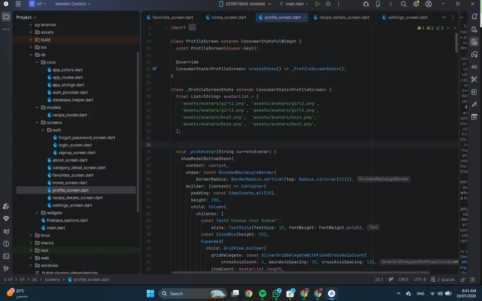The width and height of the screenshot is (482, 301).
Task: Jump to the next highlighted error down arrow
Action: click(455, 28)
